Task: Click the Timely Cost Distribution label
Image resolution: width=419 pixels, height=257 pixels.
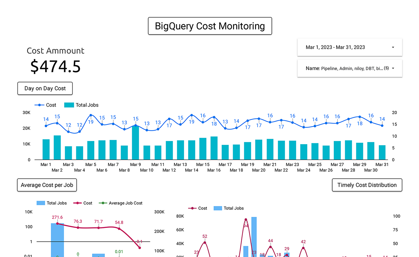Action: coord(367,185)
